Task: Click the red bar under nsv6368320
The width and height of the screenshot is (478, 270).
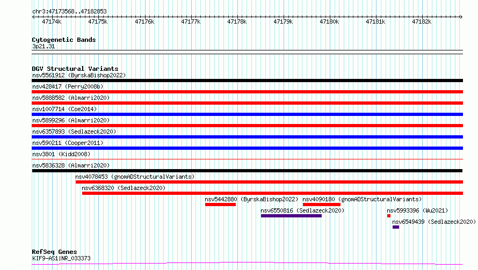Action: pyautogui.click(x=272, y=193)
